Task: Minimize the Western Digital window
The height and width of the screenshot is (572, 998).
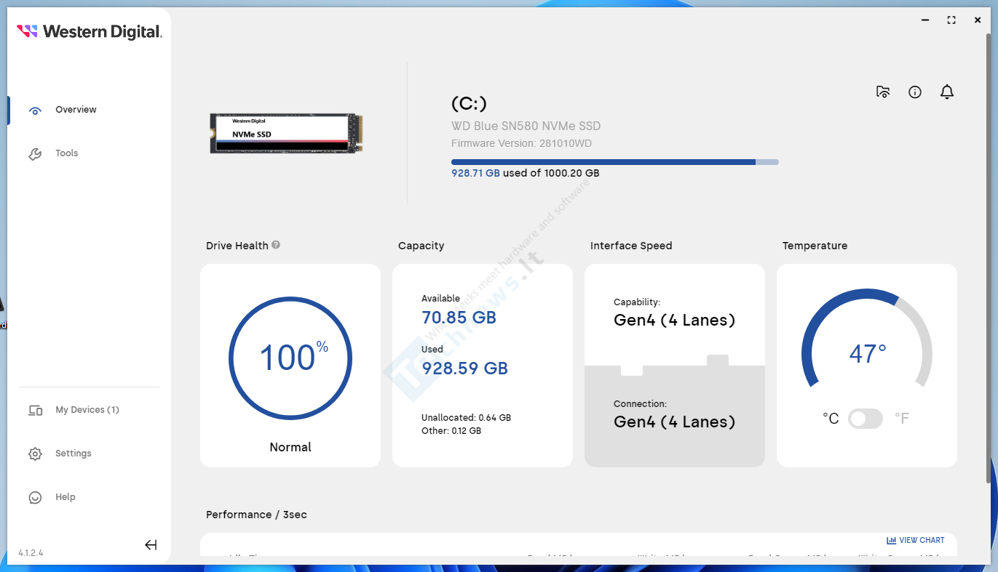Action: click(x=924, y=20)
